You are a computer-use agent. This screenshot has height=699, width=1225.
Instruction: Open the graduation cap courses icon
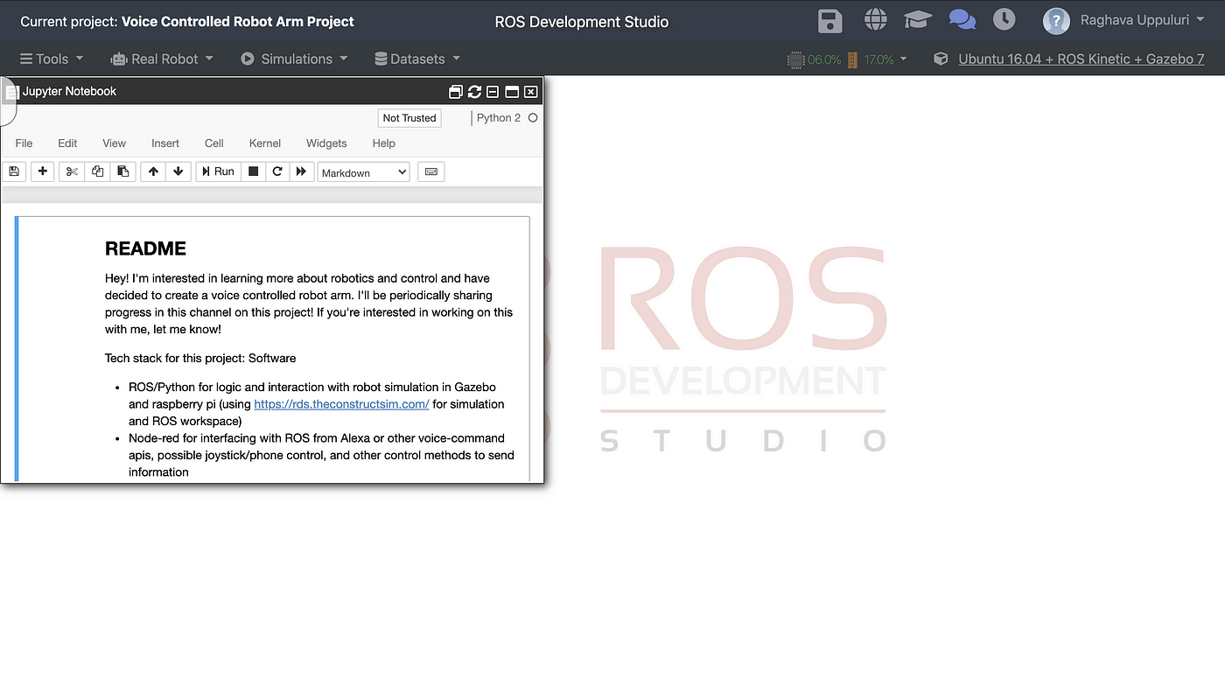coord(918,19)
